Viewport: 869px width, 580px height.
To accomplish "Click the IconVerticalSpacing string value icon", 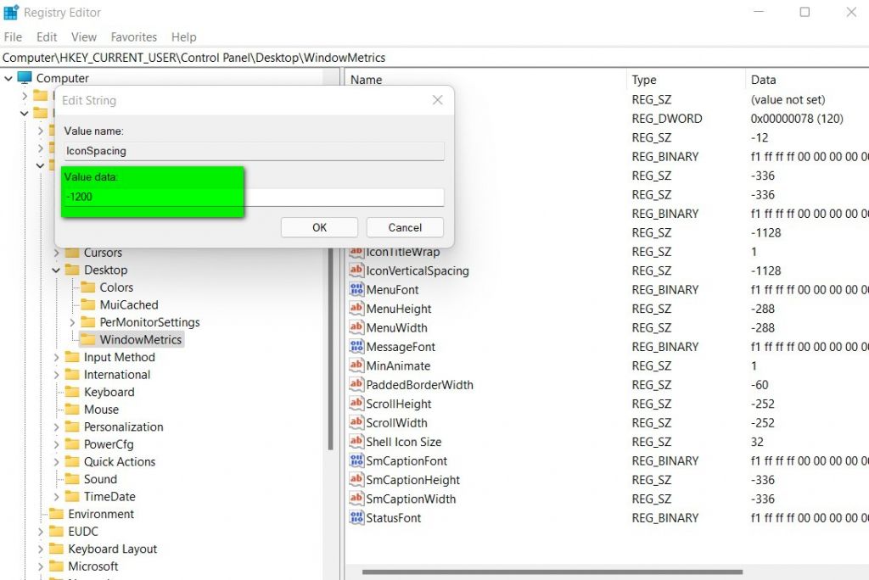I will [356, 271].
